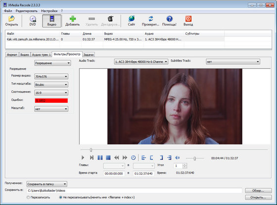Open the Редактировать menu
The height and width of the screenshot is (205, 277).
(27, 11)
